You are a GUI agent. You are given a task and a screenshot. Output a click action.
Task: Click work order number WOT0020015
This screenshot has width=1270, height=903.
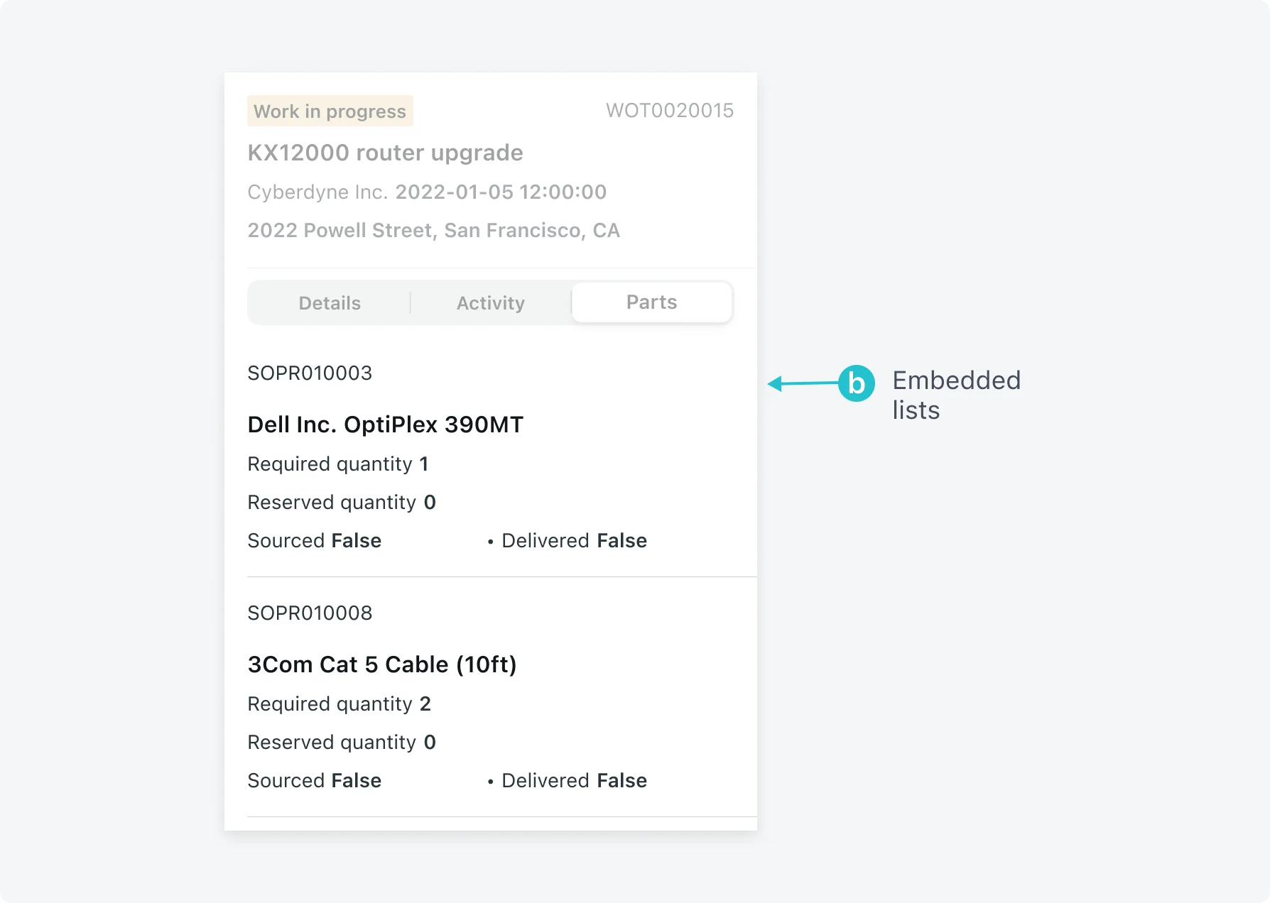click(x=670, y=111)
